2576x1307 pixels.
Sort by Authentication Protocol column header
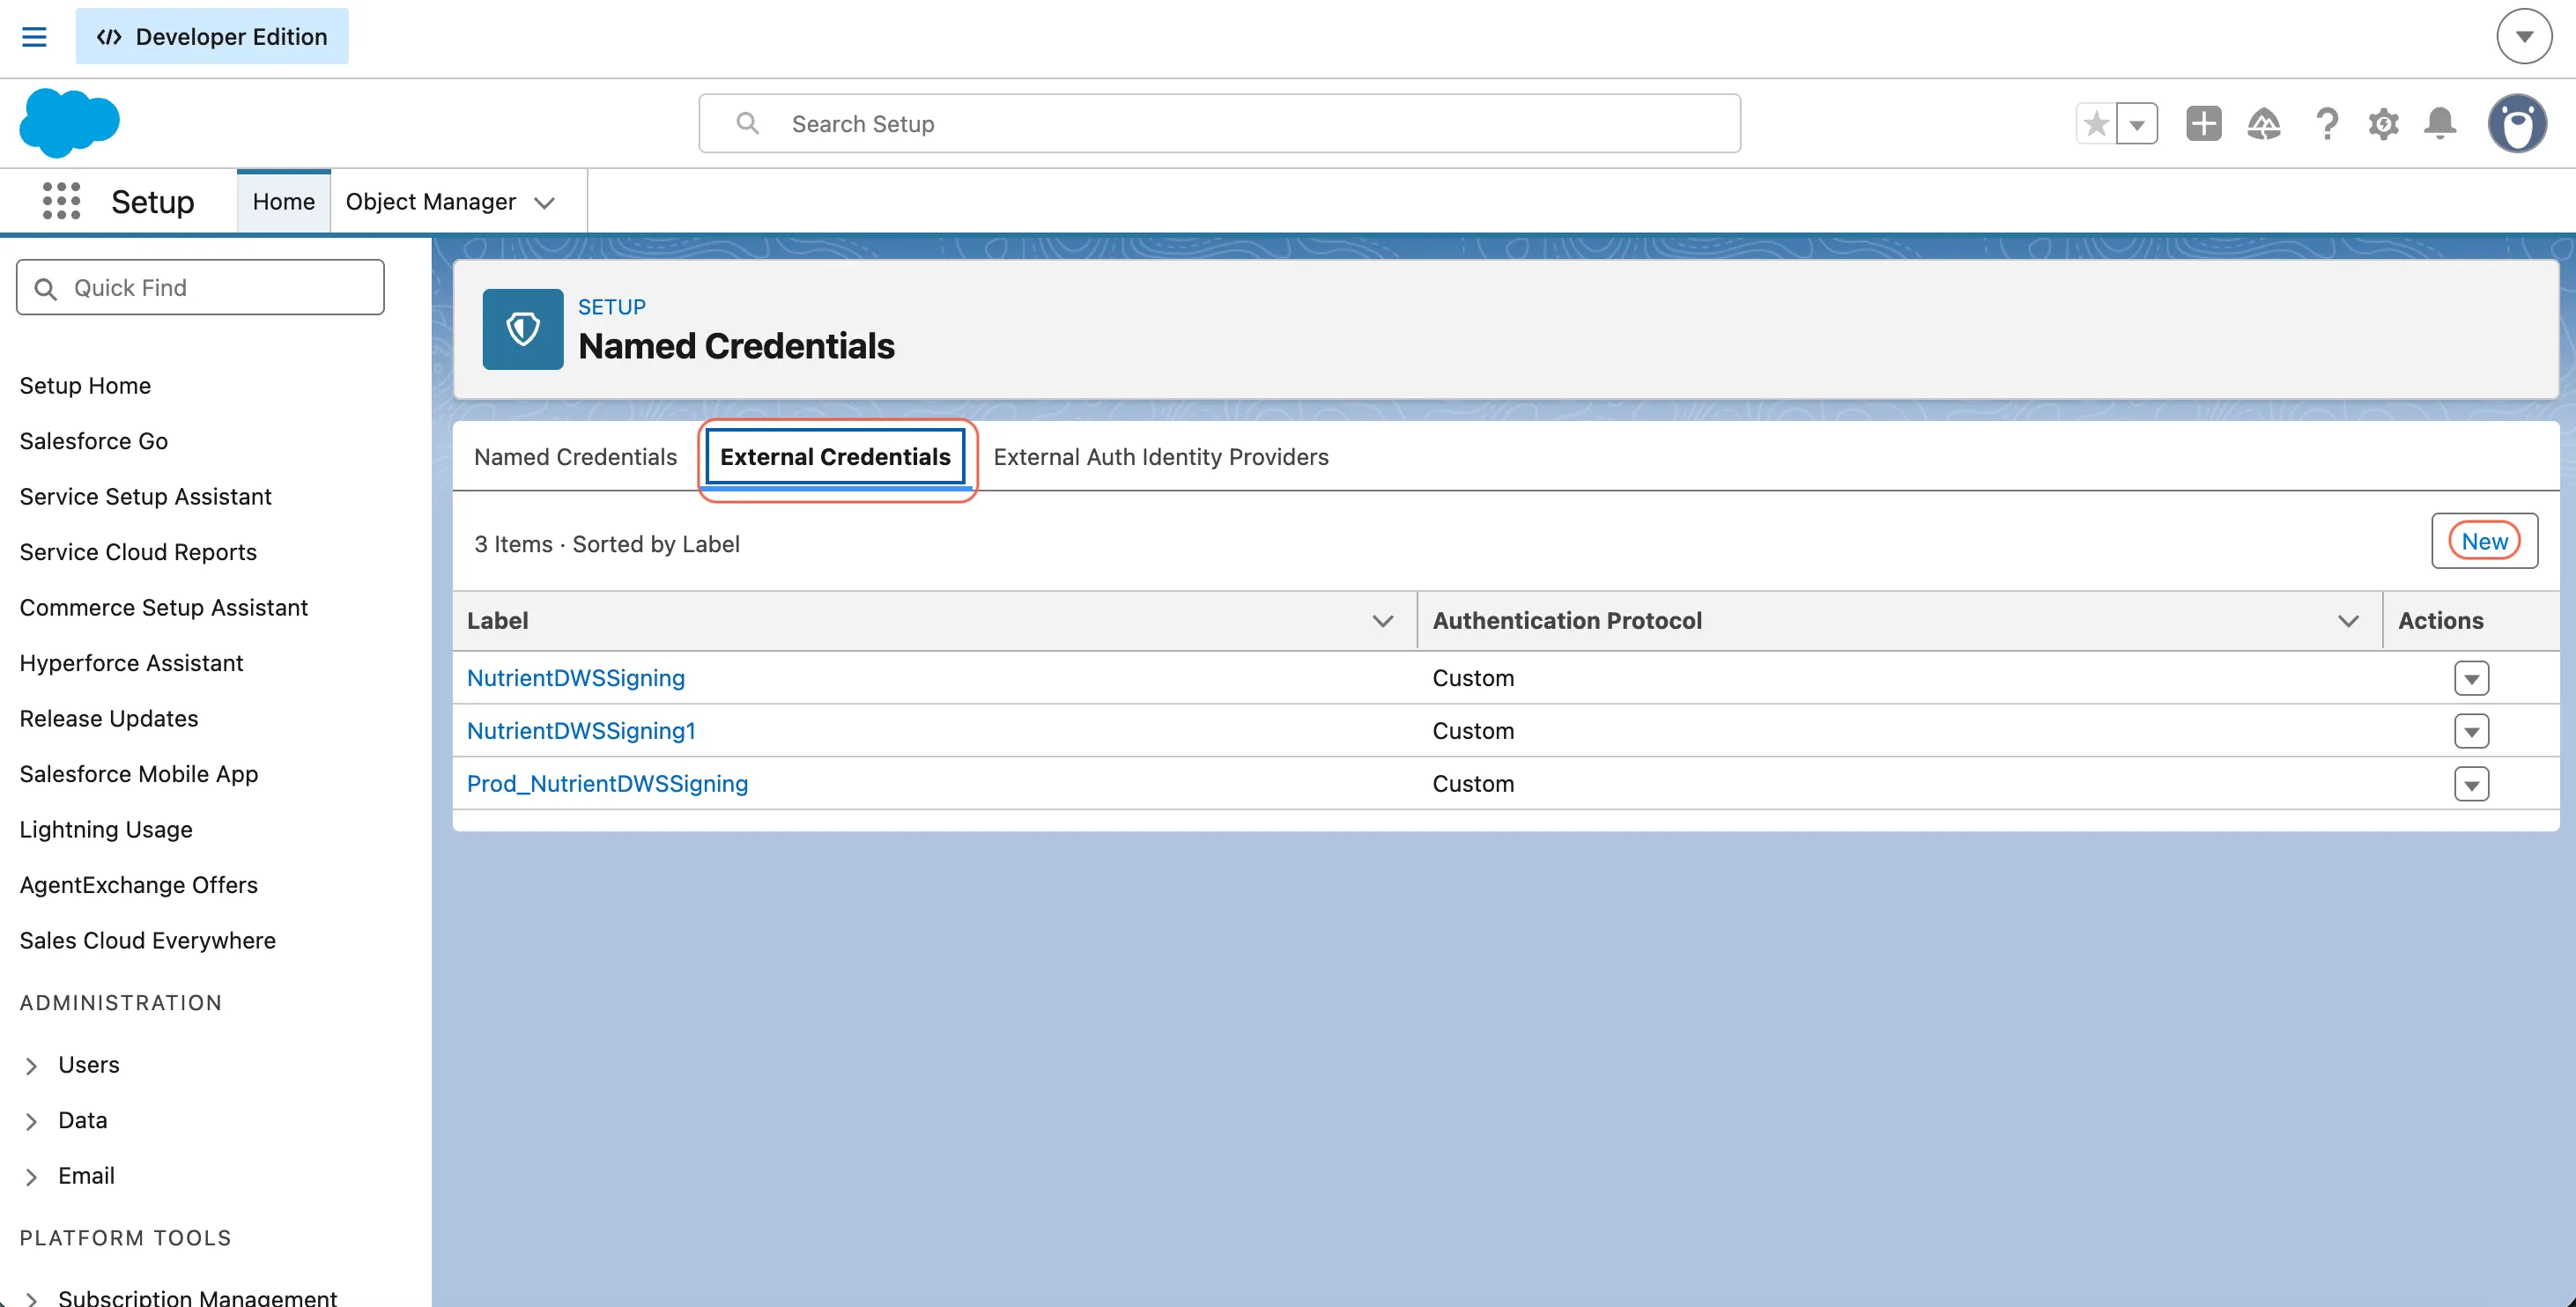[1567, 620]
